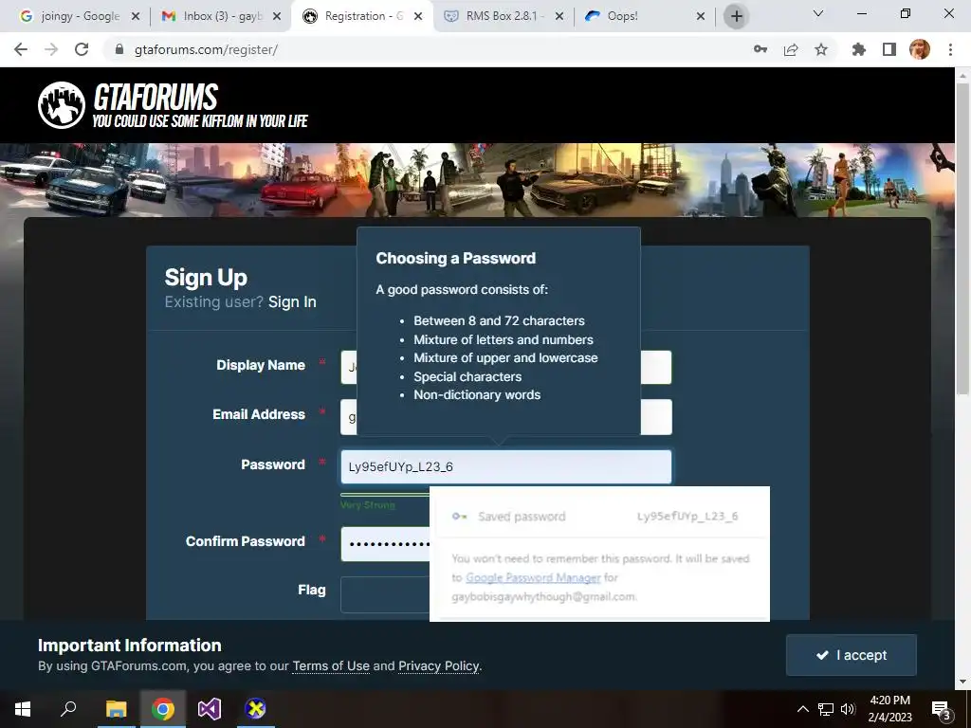Image resolution: width=971 pixels, height=728 pixels.
Task: Click the I accept button
Action: [851, 655]
